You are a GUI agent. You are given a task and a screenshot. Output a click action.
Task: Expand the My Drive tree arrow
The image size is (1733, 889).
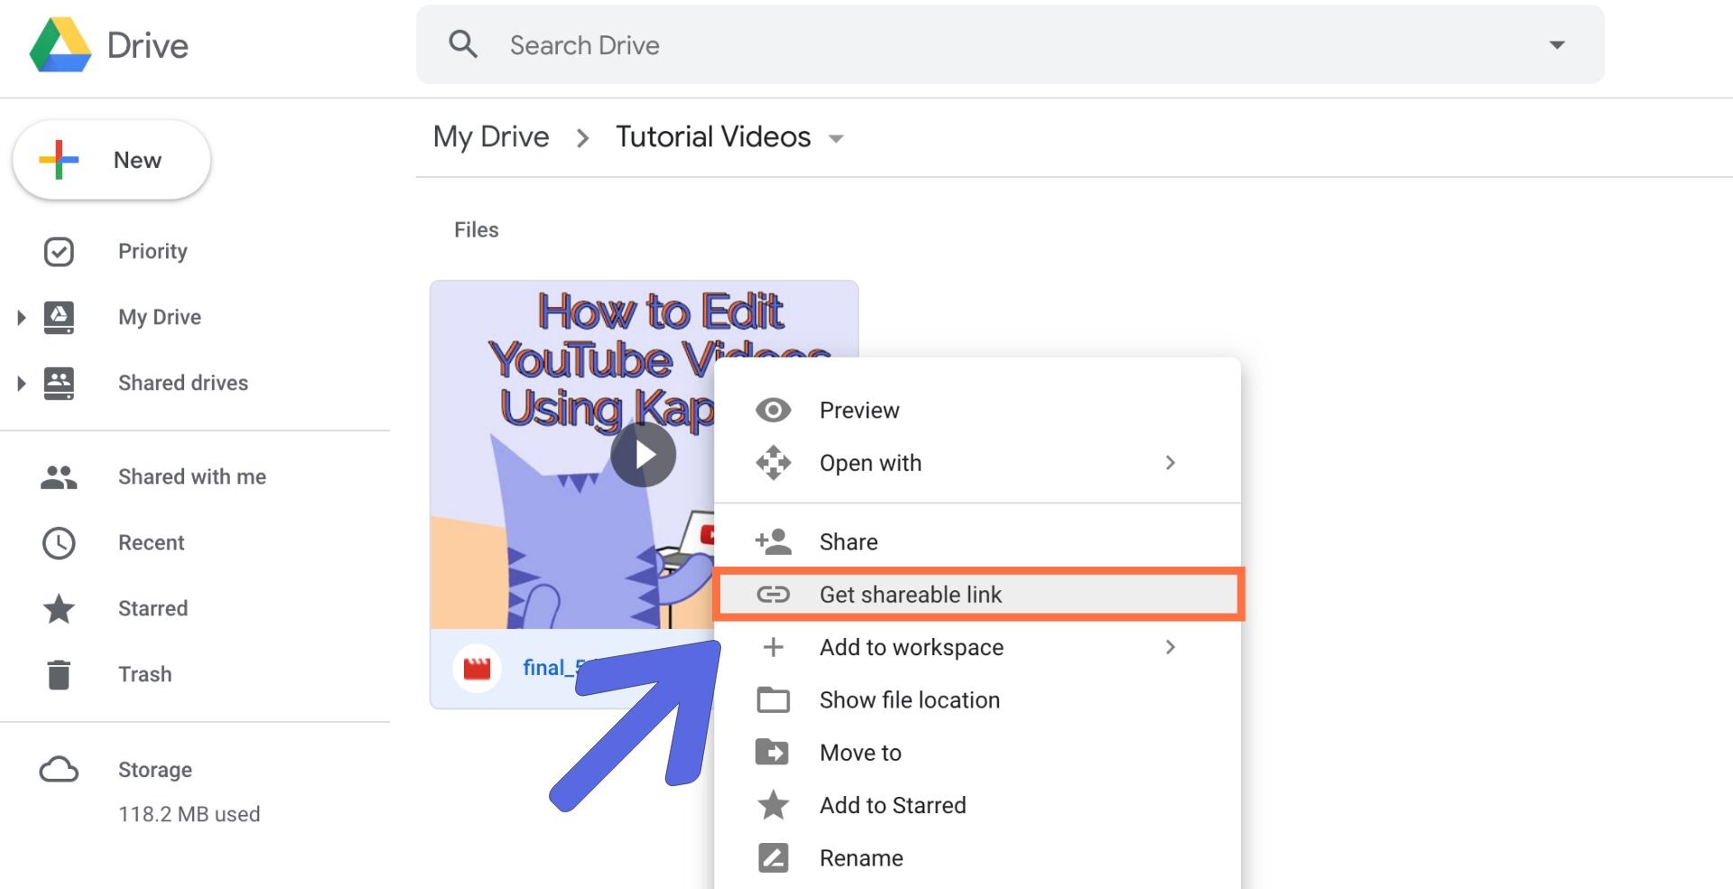(x=22, y=318)
